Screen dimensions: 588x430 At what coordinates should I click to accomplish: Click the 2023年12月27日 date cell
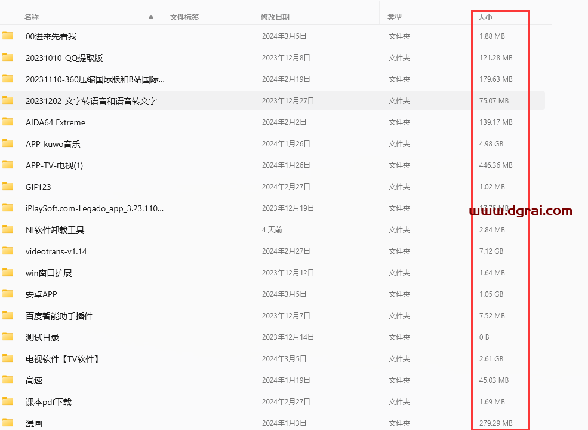pos(288,100)
